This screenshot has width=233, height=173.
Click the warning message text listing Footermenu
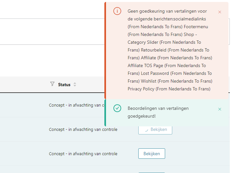170,50
